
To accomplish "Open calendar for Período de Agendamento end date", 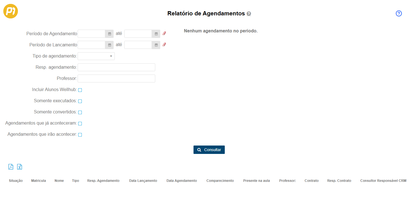I will coord(156,34).
